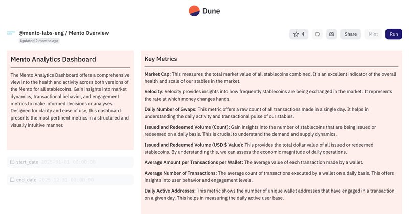The width and height of the screenshot is (409, 214).
Task: Click the Run button
Action: 394,34
